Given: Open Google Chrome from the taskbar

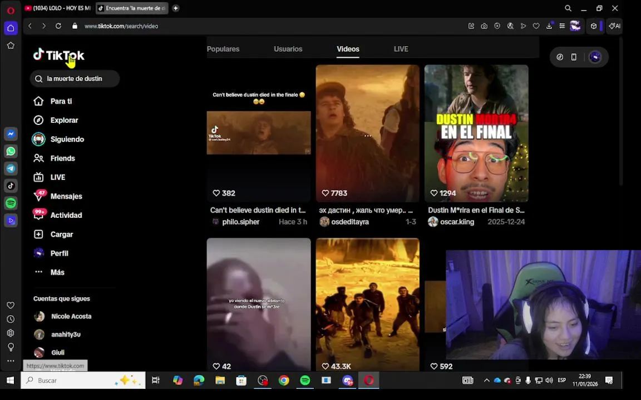Looking at the screenshot, I should (x=284, y=381).
